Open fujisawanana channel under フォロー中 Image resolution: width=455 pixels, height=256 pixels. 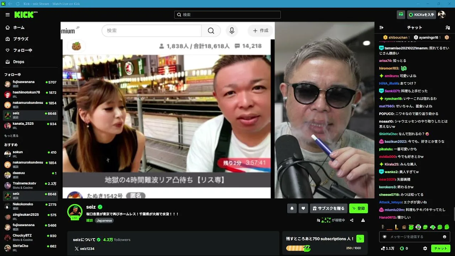coord(30,84)
